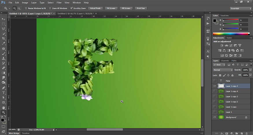Select the Crop tool
The width and height of the screenshot is (253, 135).
point(3,39)
